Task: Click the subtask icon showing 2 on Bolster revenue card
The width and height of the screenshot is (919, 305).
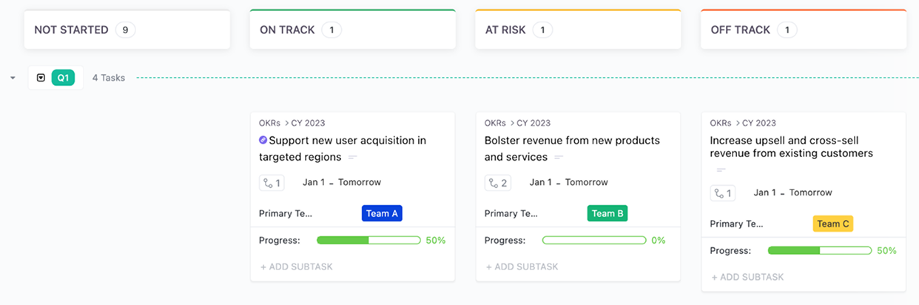Action: (497, 183)
